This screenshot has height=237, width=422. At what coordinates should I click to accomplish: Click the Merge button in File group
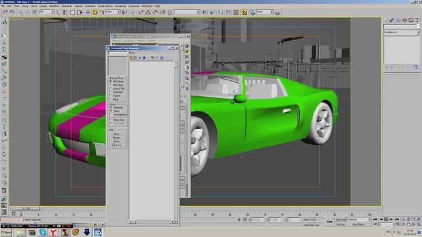pyautogui.click(x=117, y=138)
